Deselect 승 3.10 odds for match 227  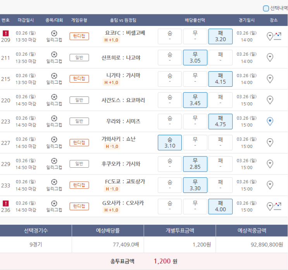(170, 143)
